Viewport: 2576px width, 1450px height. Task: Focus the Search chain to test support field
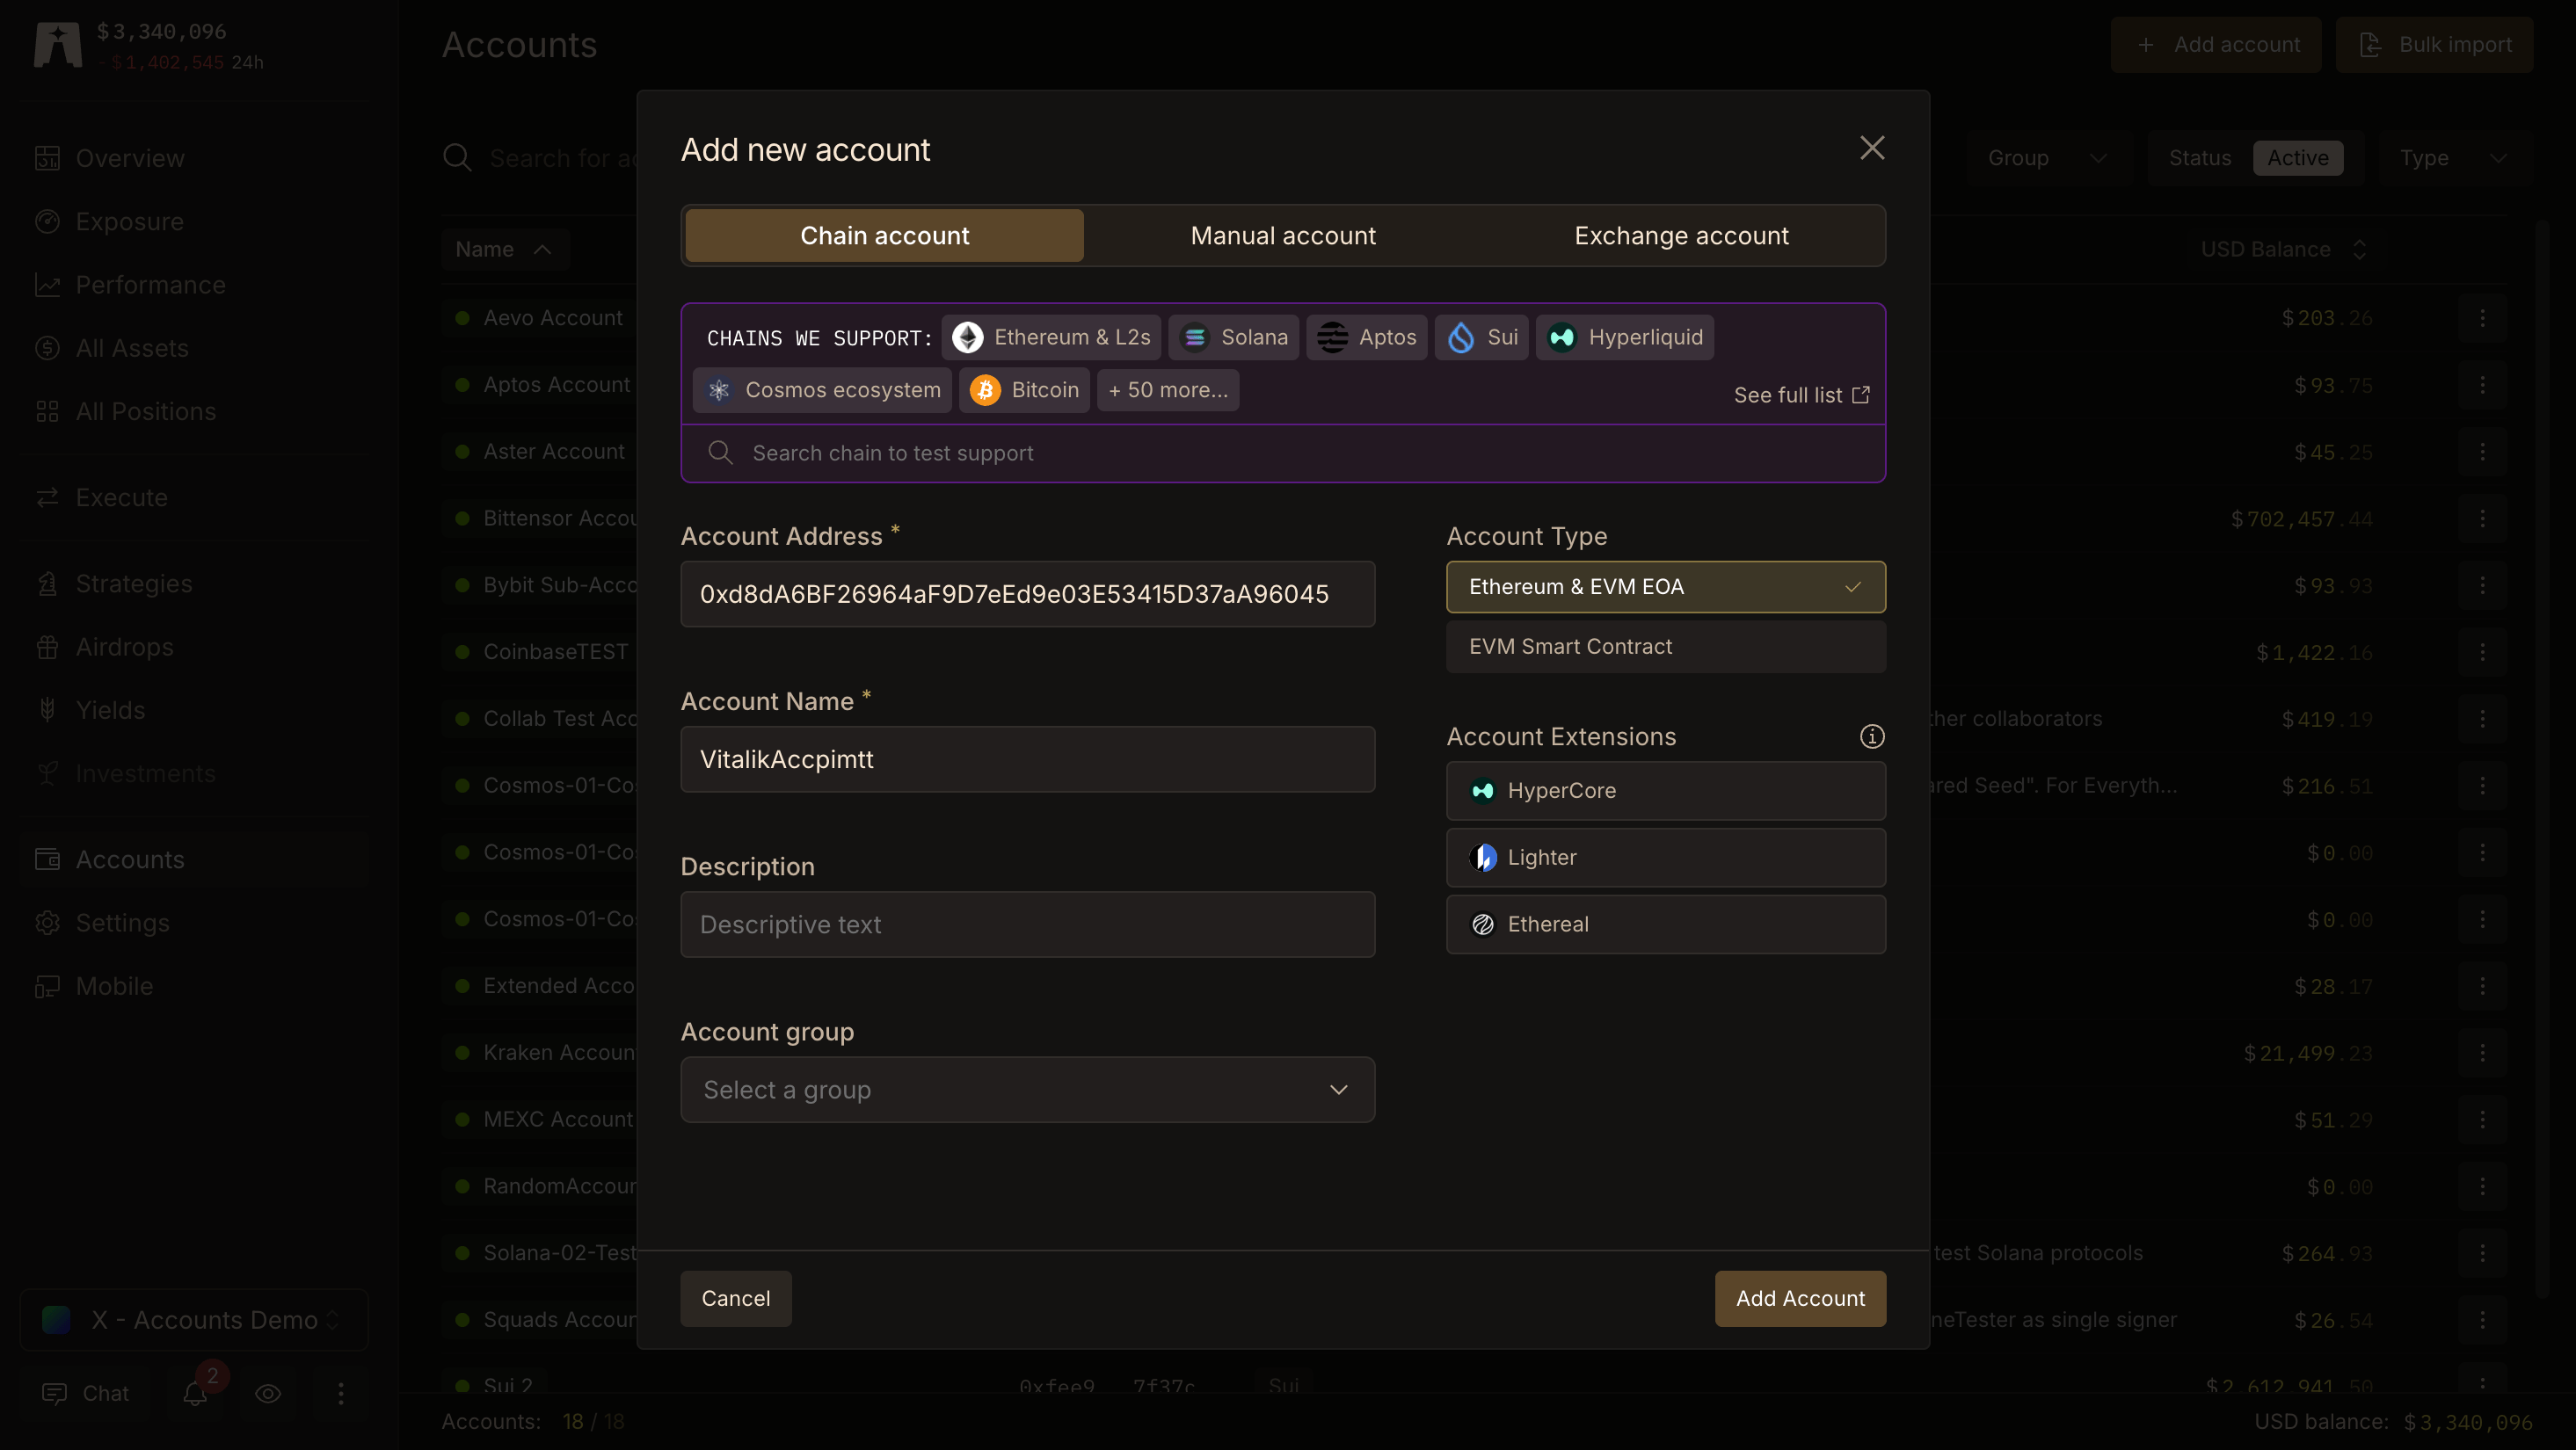click(x=1283, y=453)
